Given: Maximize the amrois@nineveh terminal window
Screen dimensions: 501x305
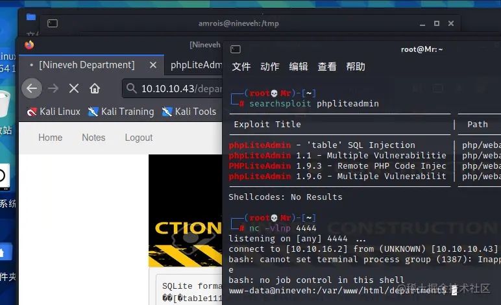Looking at the screenshot, I should (437, 23).
